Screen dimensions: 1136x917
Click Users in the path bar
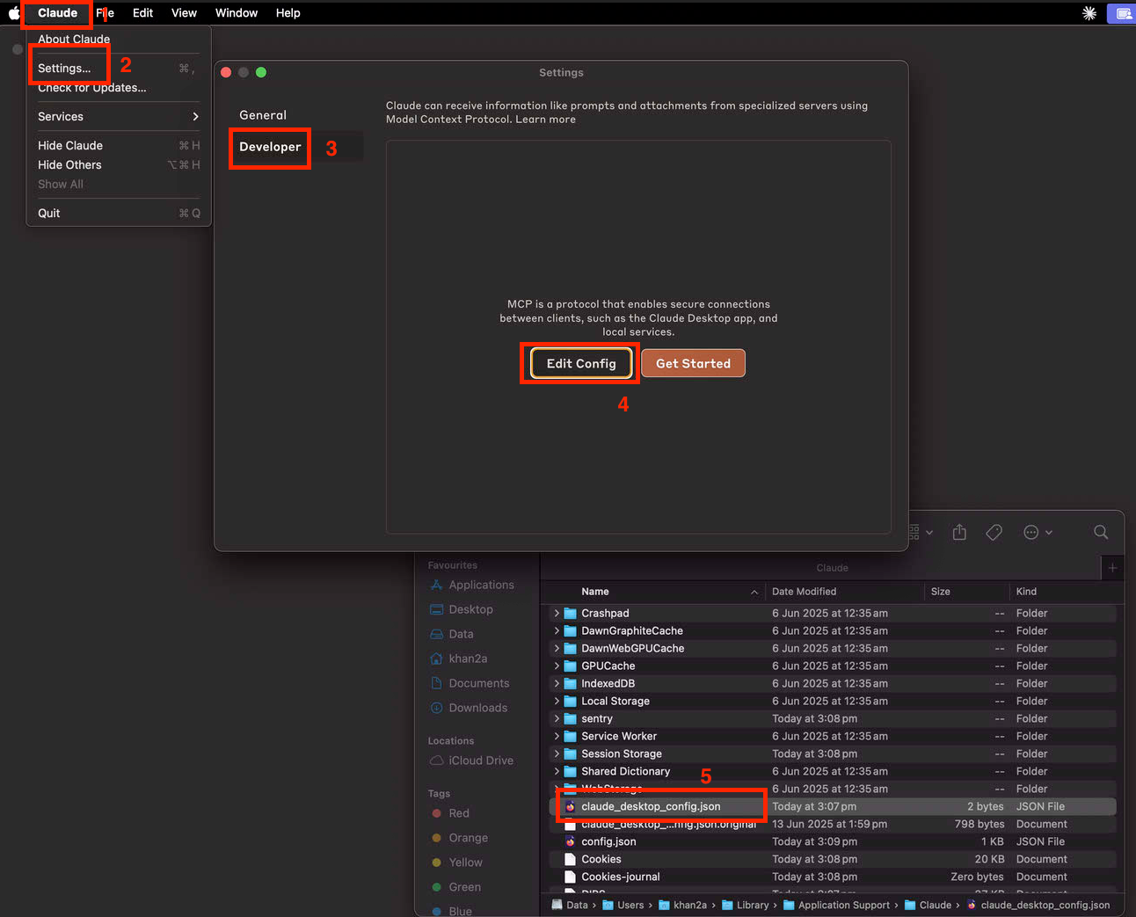[623, 906]
